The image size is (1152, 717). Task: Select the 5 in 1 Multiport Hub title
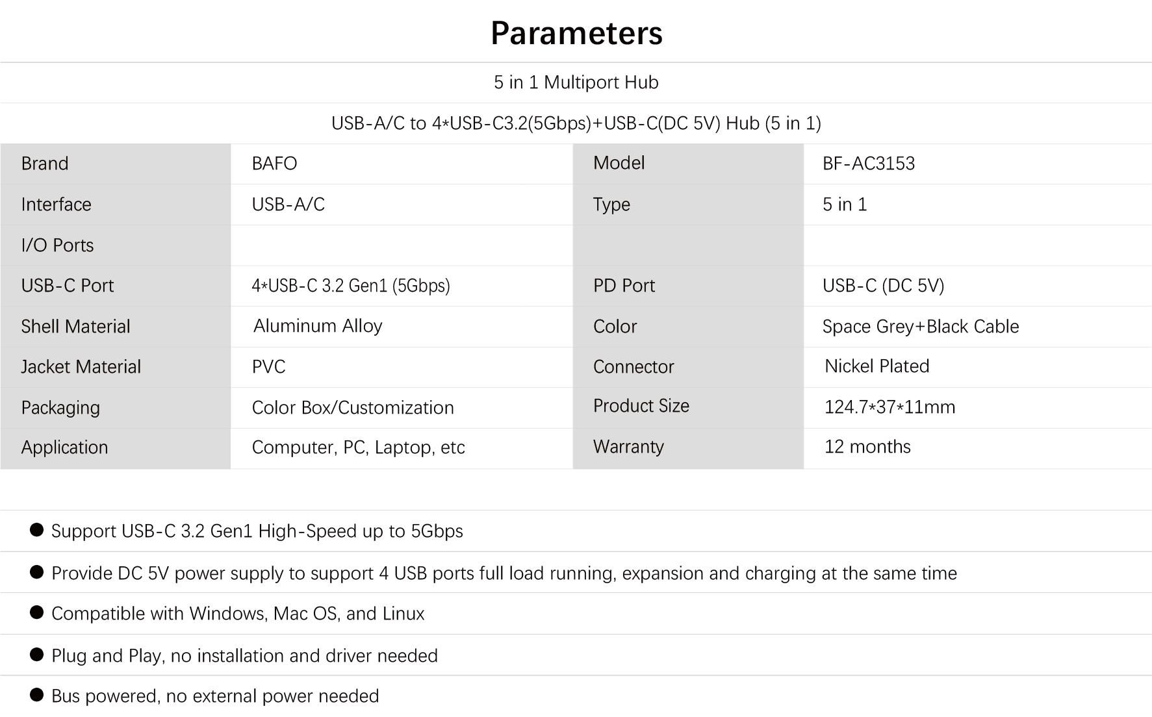(576, 82)
